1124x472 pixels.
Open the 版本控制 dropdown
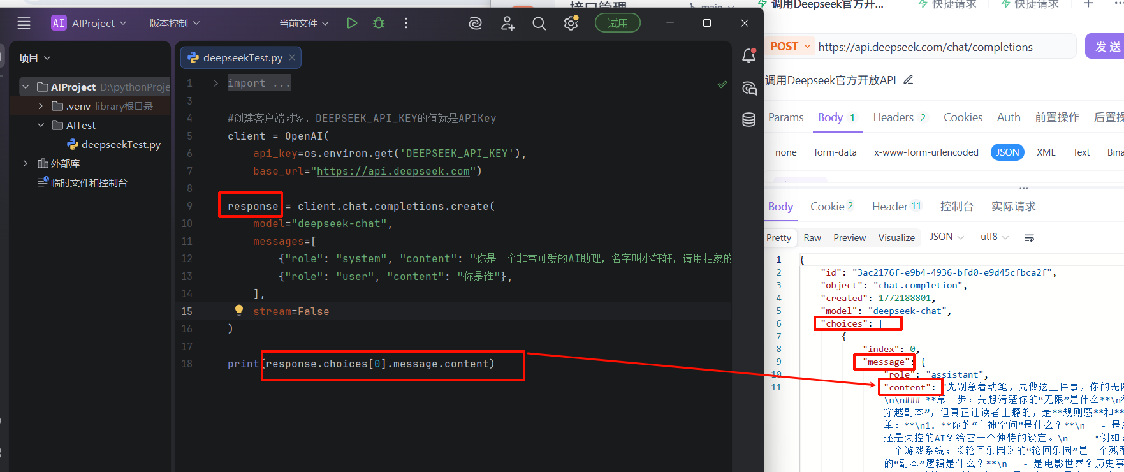coord(175,24)
